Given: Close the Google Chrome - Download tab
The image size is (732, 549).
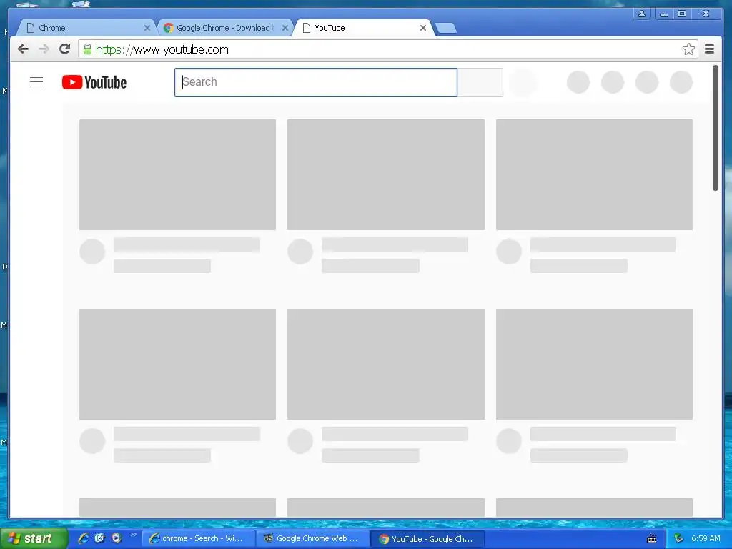Looking at the screenshot, I should tap(285, 28).
